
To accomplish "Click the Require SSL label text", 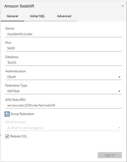I will [19, 136].
